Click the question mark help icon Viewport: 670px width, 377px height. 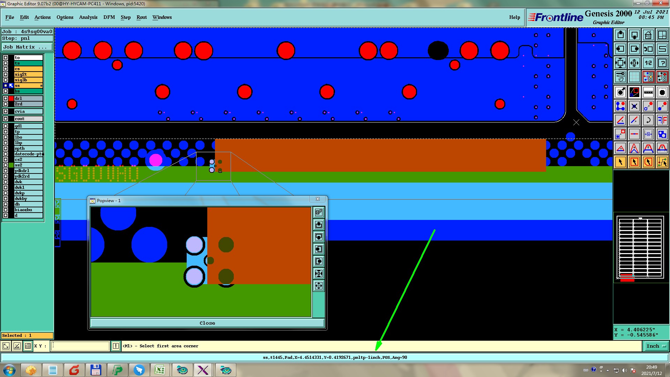coord(662,63)
